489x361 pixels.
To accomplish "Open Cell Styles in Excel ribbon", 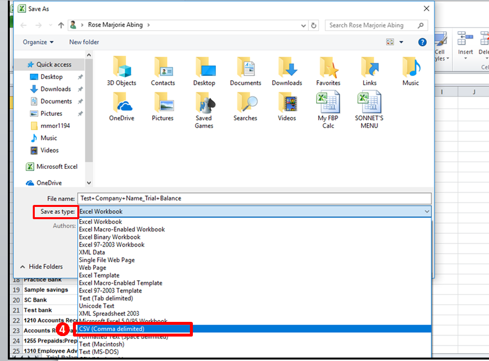I will click(442, 47).
